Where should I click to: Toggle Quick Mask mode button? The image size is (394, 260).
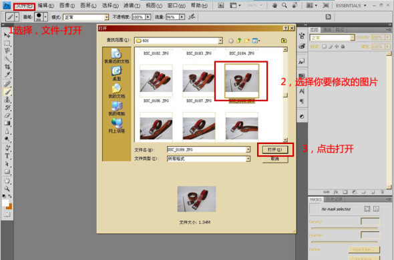click(x=7, y=214)
